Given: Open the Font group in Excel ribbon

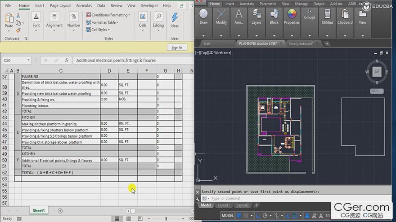Looking at the screenshot, I should [36, 22].
